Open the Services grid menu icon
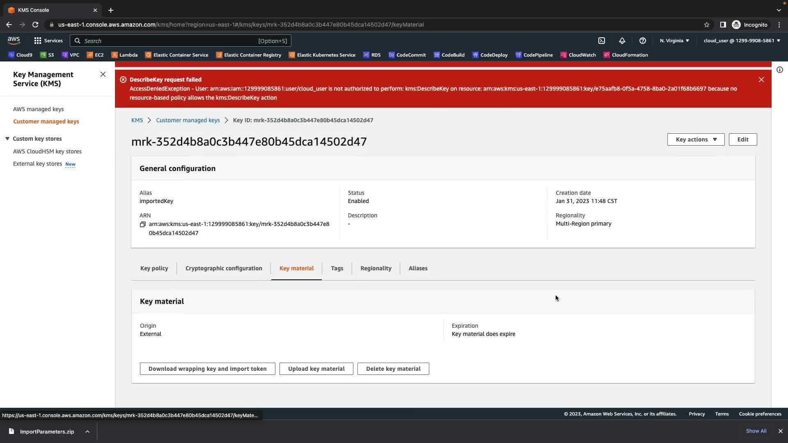This screenshot has width=788, height=443. click(x=38, y=41)
